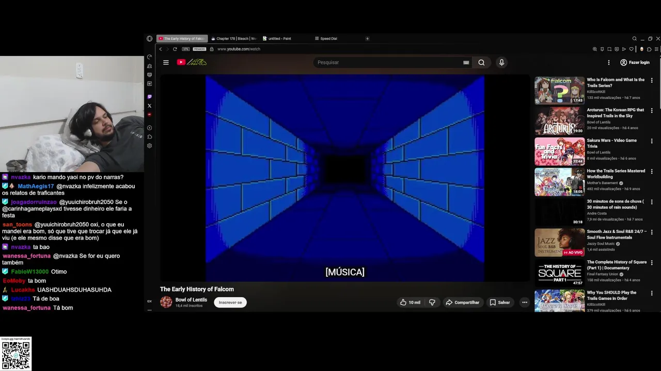Click the zoom magnifier icon in address bar
Image resolution: width=661 pixels, height=371 pixels.
pos(595,49)
